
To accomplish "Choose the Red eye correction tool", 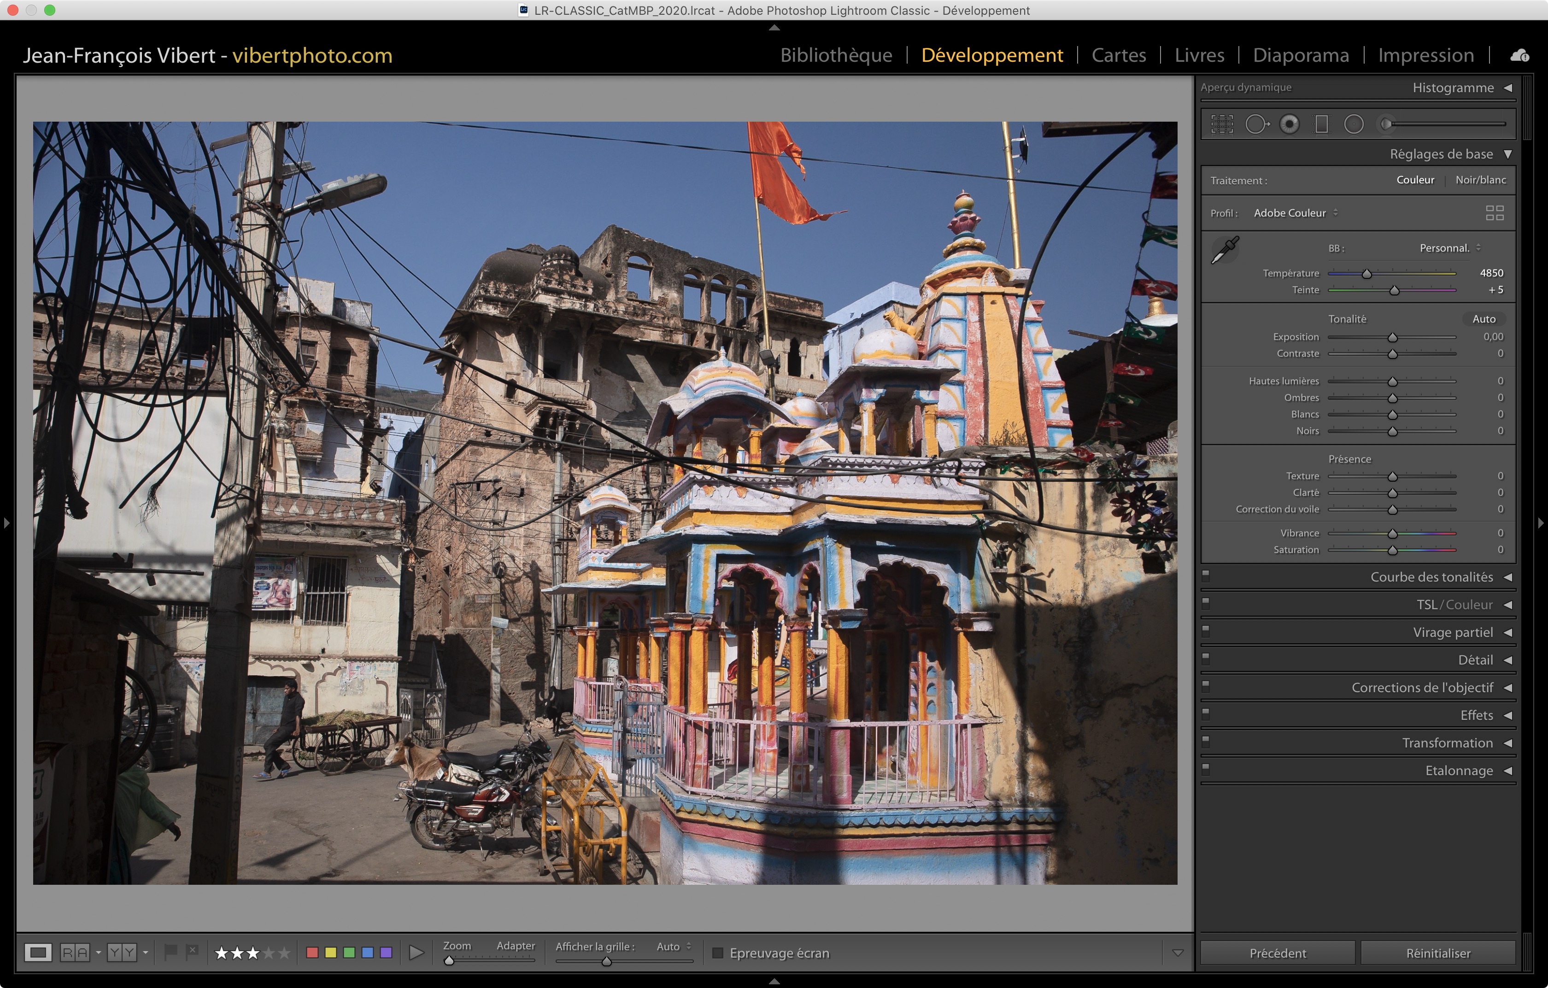I will tap(1289, 124).
